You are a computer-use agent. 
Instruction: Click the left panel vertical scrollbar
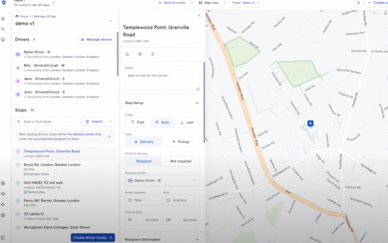[x=118, y=54]
